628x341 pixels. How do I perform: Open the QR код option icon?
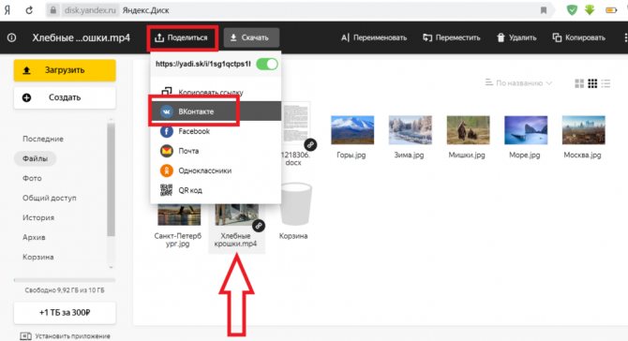point(166,190)
